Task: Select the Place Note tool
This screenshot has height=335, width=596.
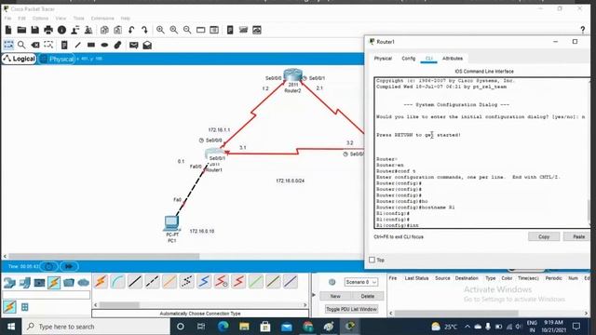Action: [64, 46]
